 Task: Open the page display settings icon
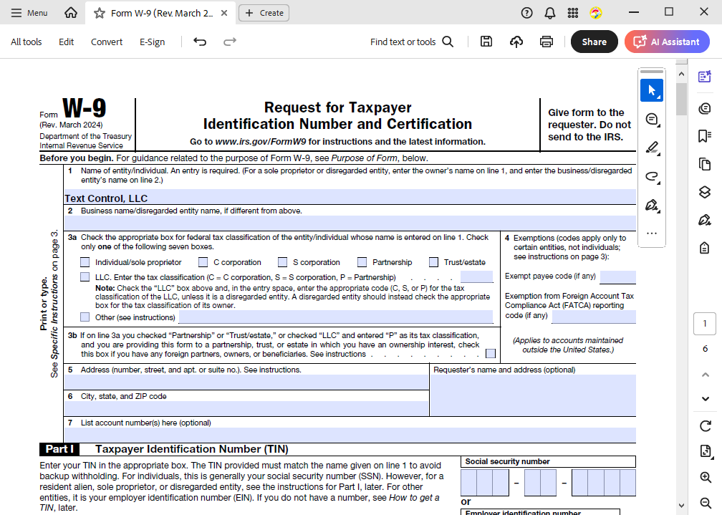pyautogui.click(x=705, y=451)
